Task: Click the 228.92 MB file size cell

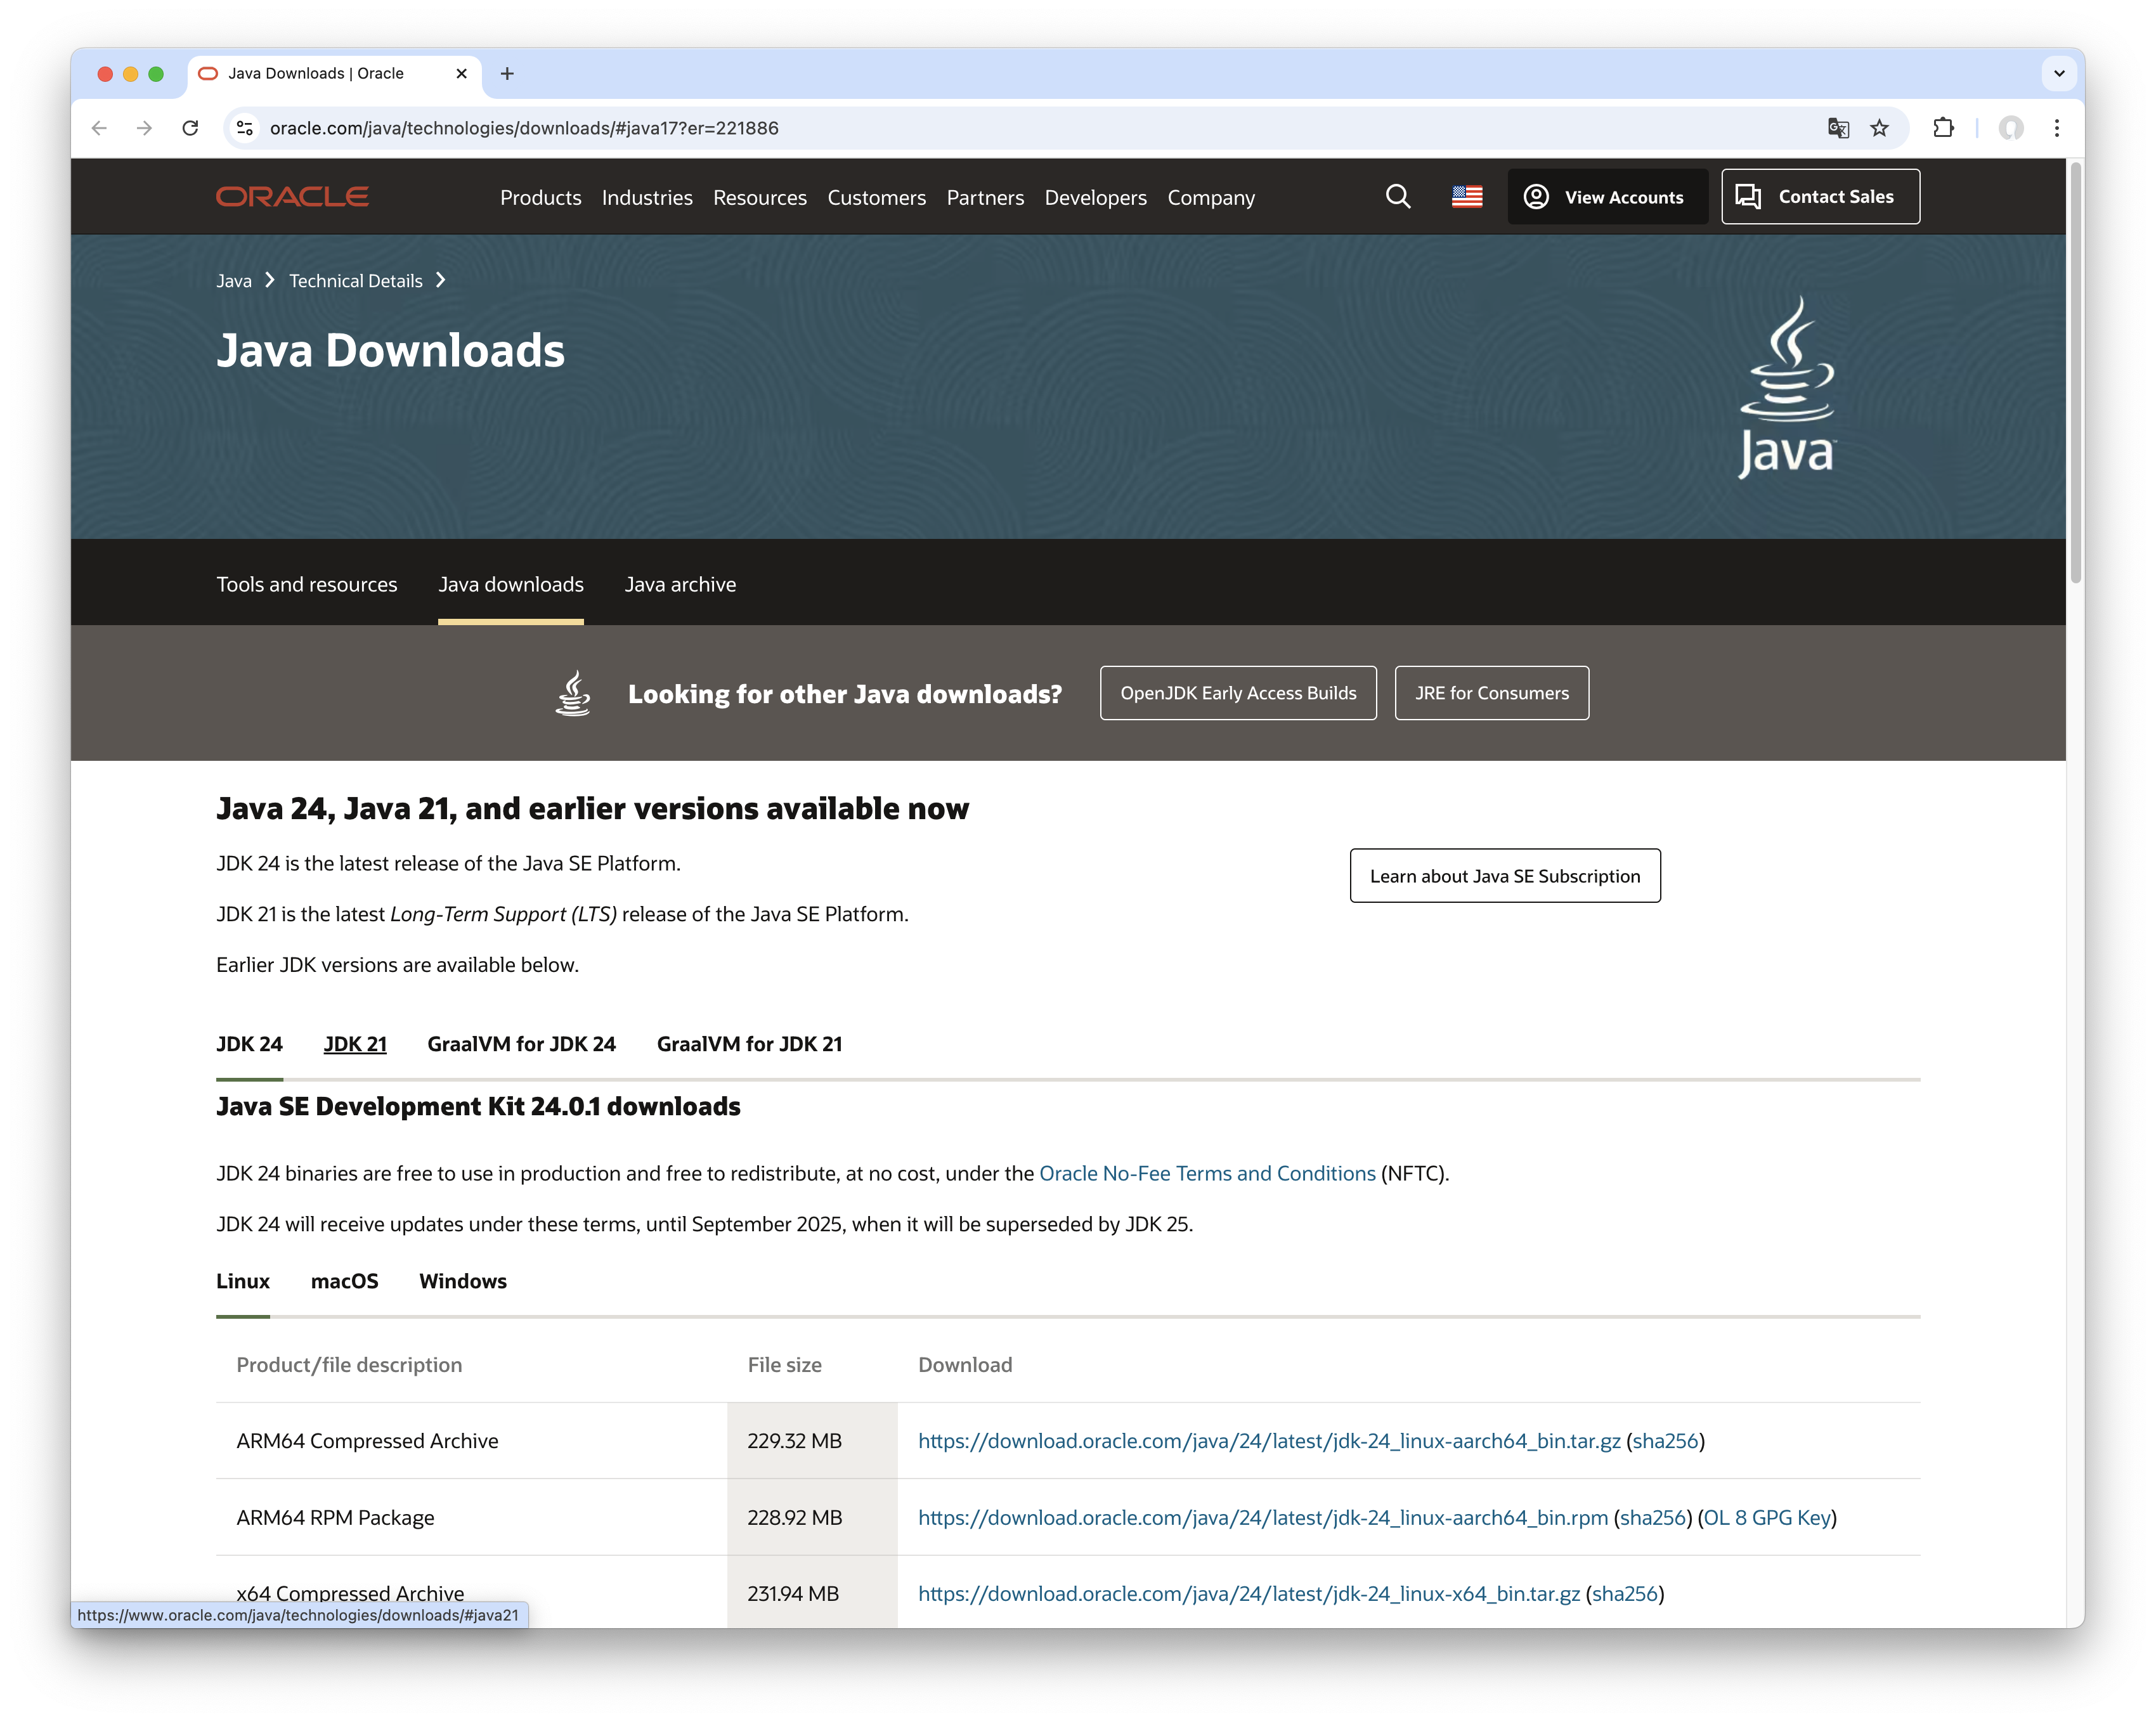Action: pos(811,1518)
